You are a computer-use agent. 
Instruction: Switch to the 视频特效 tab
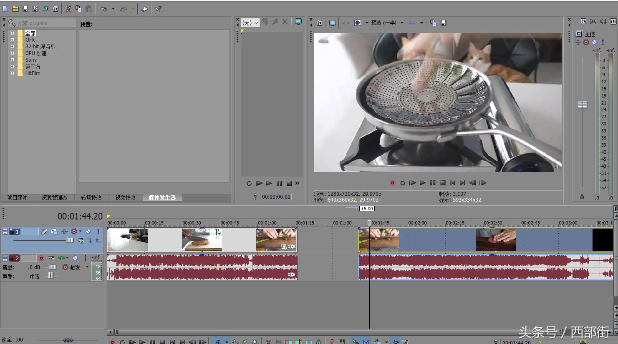(x=125, y=197)
